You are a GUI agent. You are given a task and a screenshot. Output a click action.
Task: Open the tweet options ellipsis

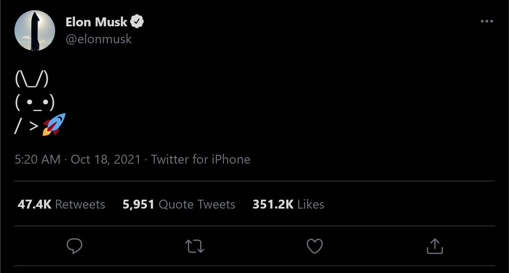pyautogui.click(x=487, y=20)
